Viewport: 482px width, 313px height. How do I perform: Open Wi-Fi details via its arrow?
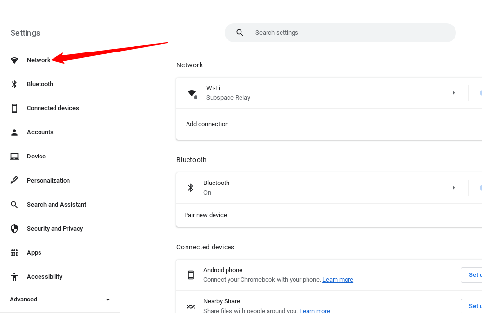click(x=454, y=92)
